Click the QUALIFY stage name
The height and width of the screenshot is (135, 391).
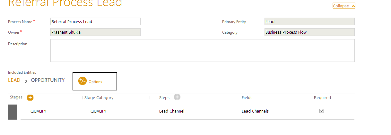click(x=39, y=111)
